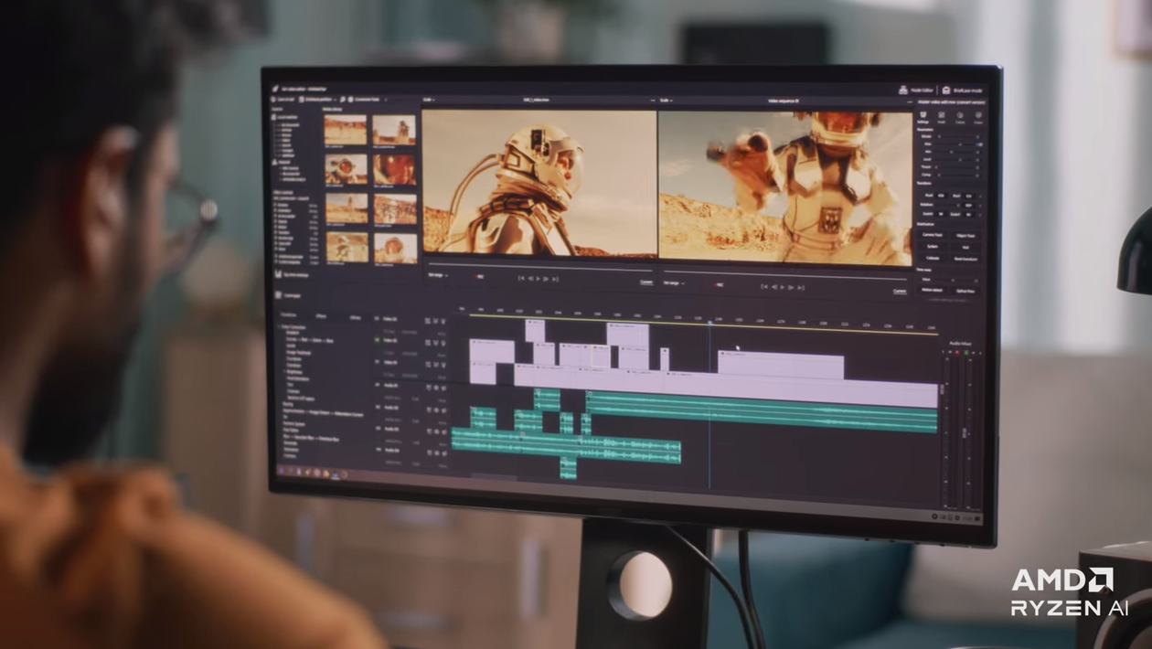Open Scale dropdown above right viewer
1152x649 pixels.
(665, 100)
